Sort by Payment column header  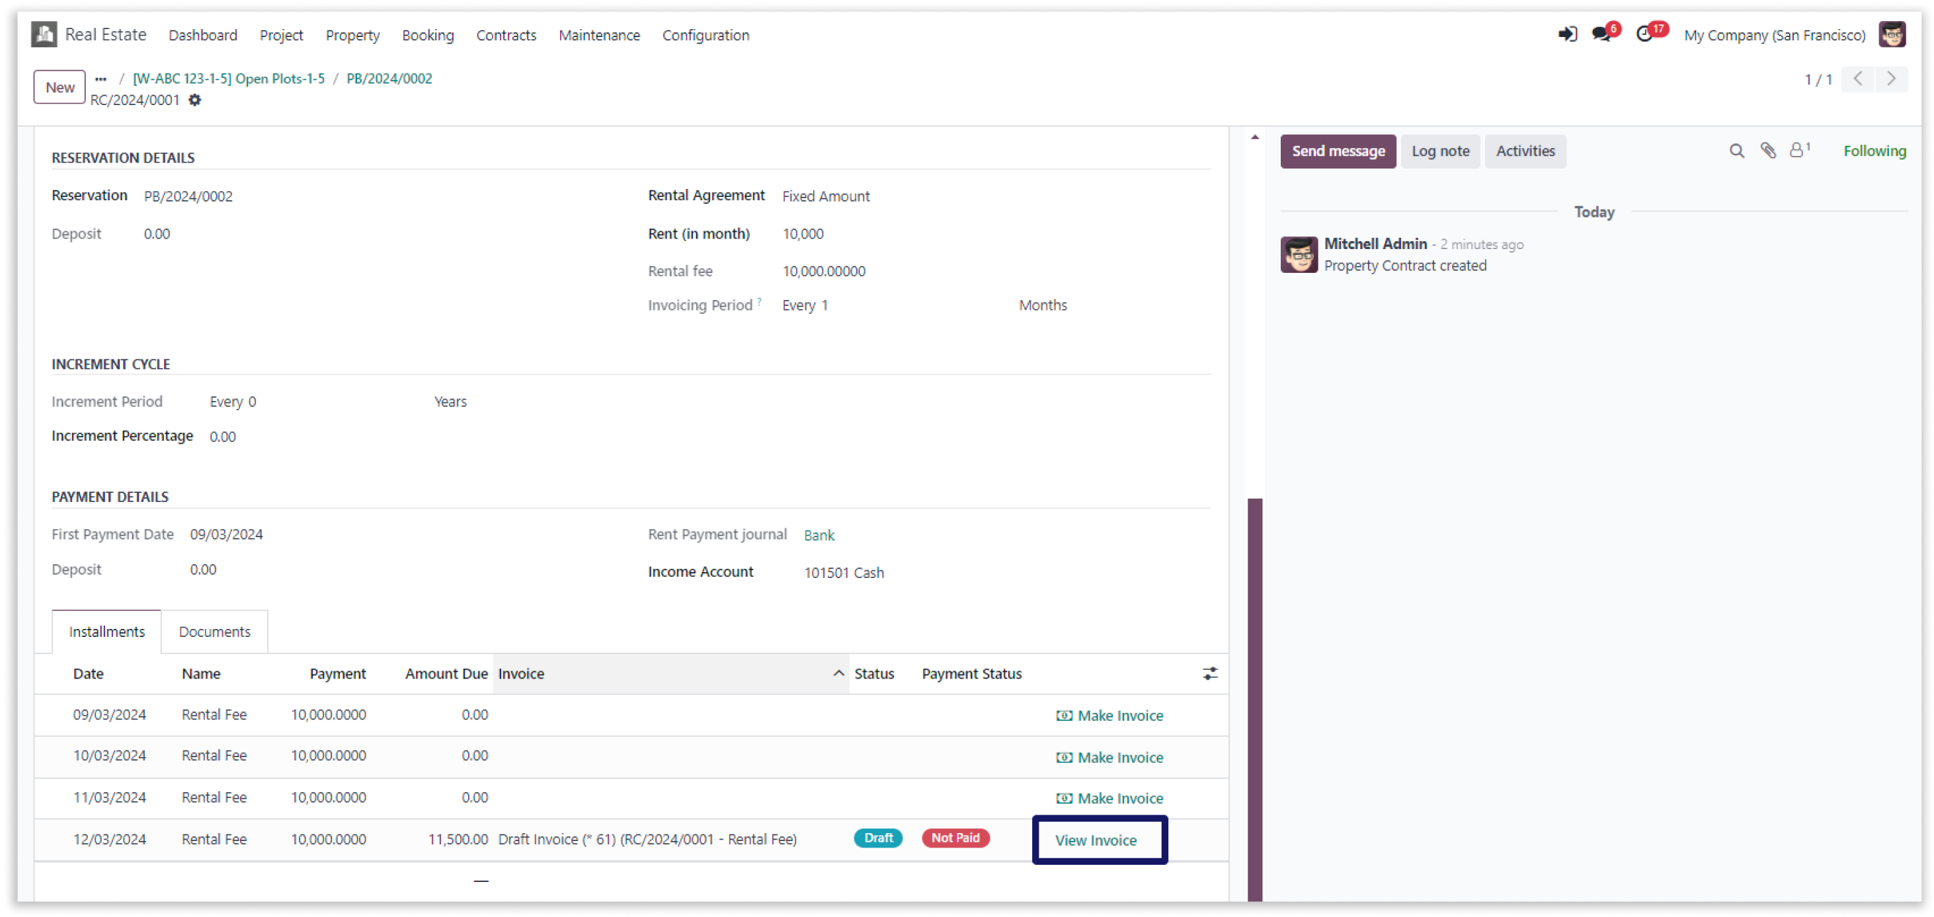(x=337, y=674)
